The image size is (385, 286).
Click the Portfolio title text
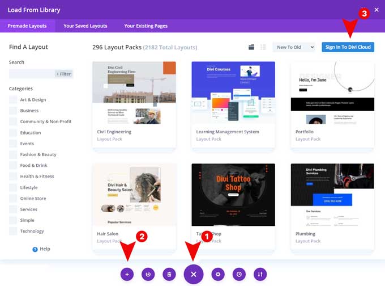(305, 132)
